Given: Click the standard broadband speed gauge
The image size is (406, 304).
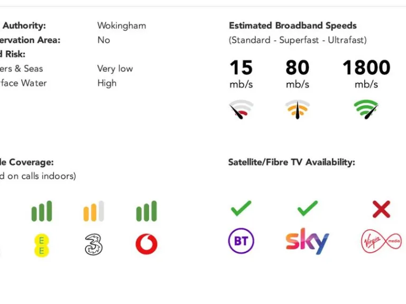Looking at the screenshot, I should (x=241, y=109).
